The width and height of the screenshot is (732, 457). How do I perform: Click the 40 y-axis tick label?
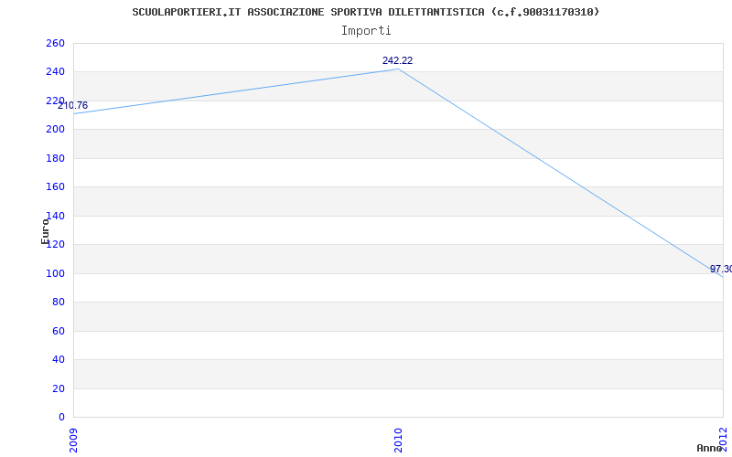59,360
